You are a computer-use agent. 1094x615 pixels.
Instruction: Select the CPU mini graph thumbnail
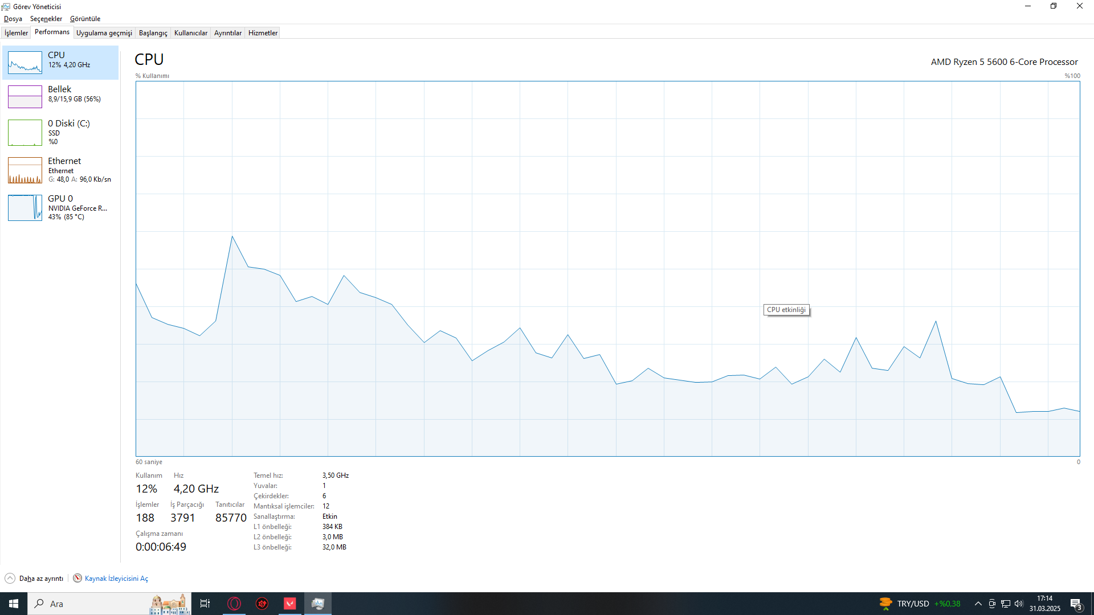25,62
